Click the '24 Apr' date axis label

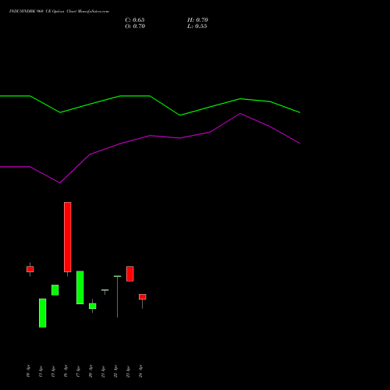[140, 371]
